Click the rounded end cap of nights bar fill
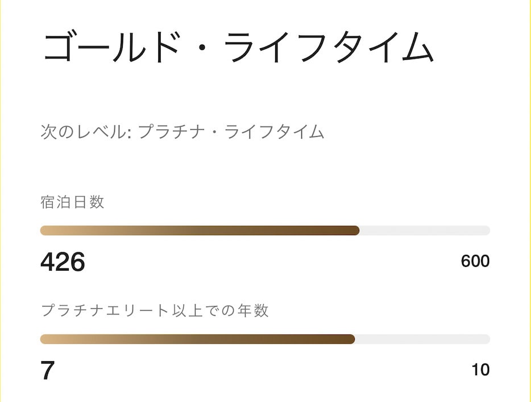 355,231
